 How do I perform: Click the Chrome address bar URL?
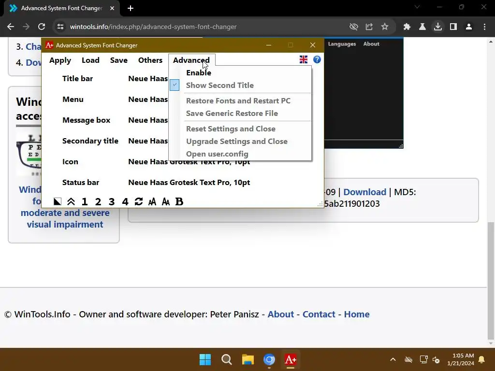pyautogui.click(x=153, y=27)
